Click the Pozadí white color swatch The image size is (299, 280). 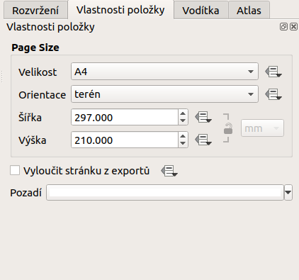point(165,193)
